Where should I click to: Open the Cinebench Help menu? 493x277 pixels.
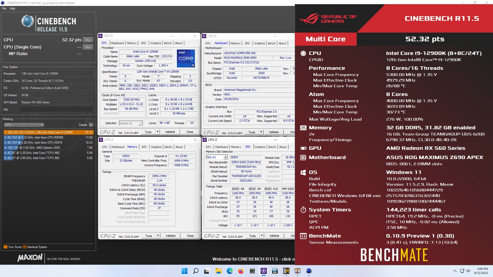[13, 8]
